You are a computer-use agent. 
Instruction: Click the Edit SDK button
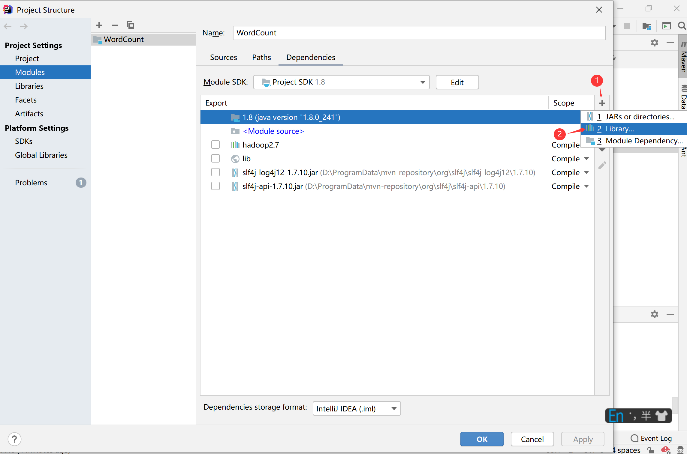tap(457, 82)
